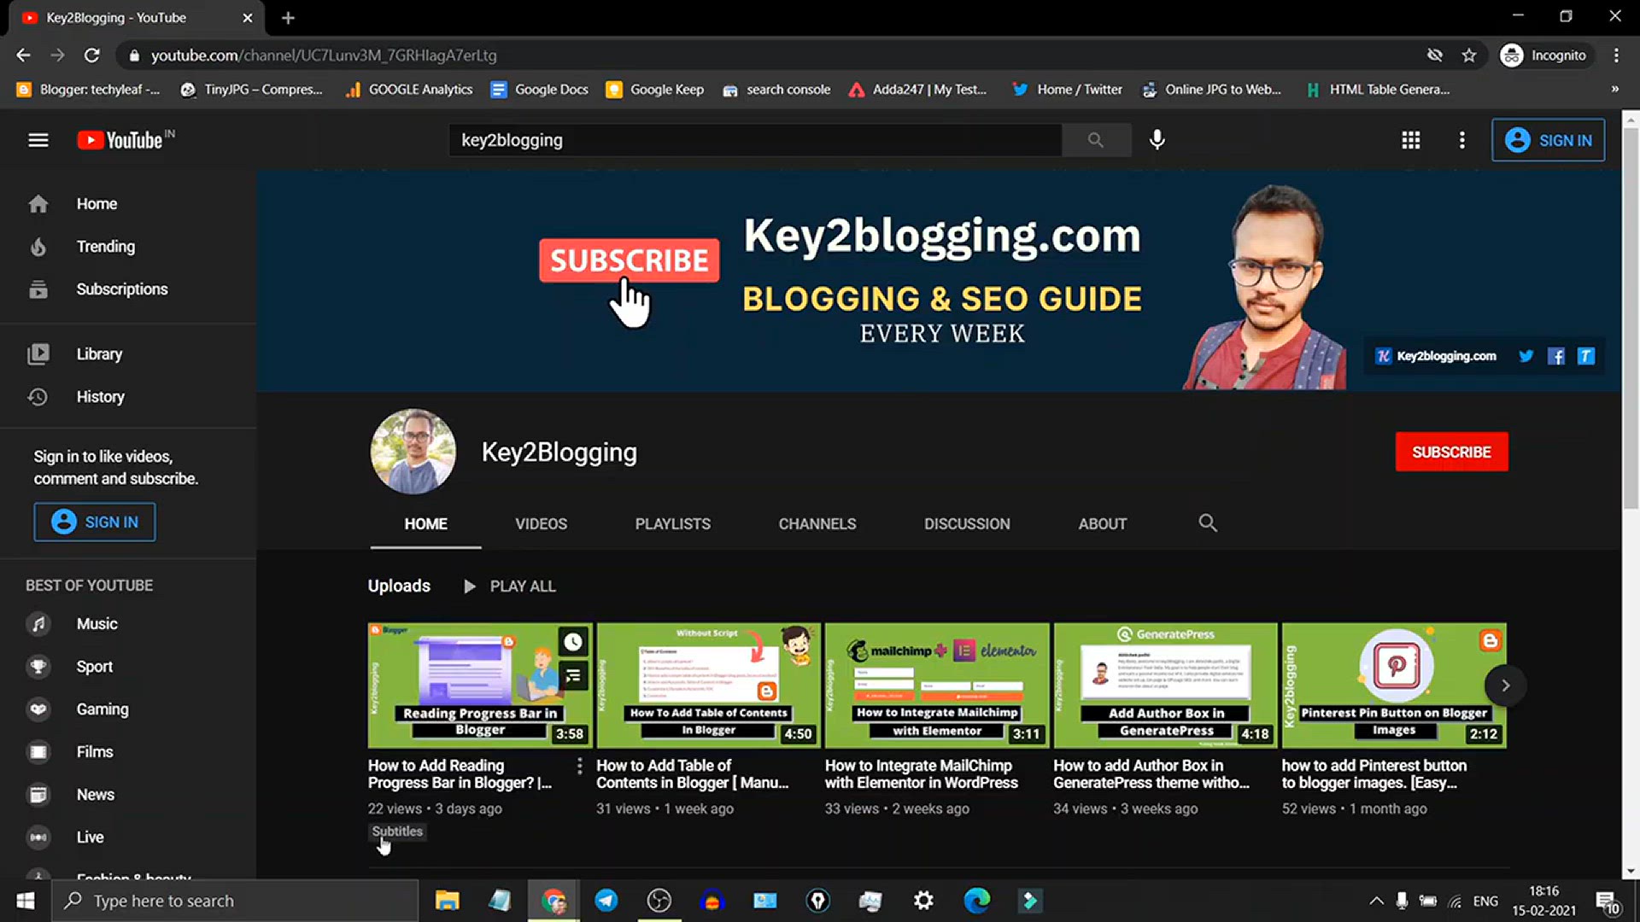Open Author Box in GeneratePress thumbnail
Image resolution: width=1640 pixels, height=922 pixels.
1165,686
